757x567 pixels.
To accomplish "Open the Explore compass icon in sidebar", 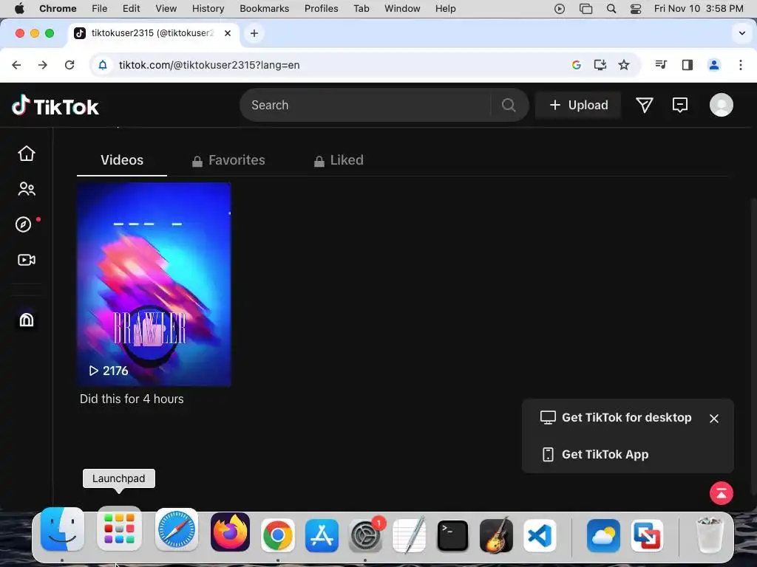I will click(23, 224).
